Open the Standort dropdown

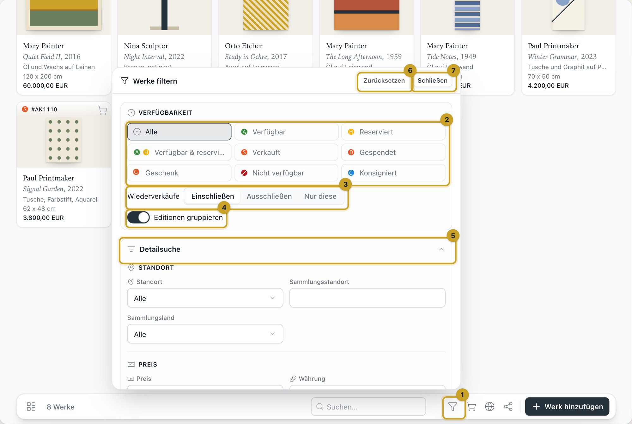[x=205, y=298]
